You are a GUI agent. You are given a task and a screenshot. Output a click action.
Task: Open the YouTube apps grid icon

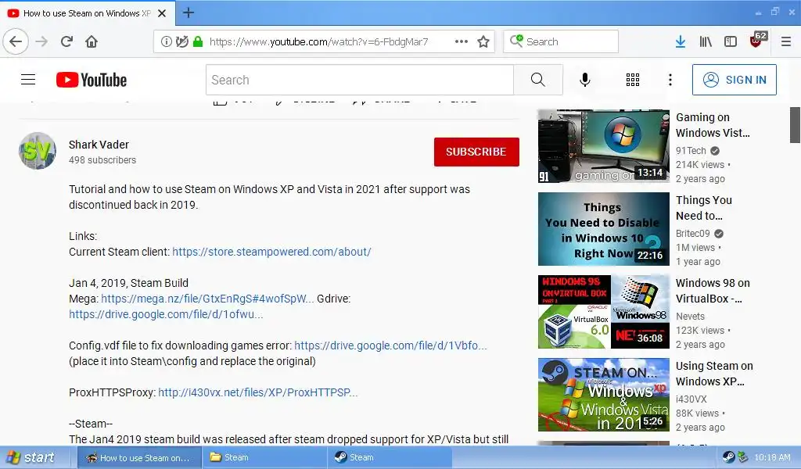tap(632, 80)
